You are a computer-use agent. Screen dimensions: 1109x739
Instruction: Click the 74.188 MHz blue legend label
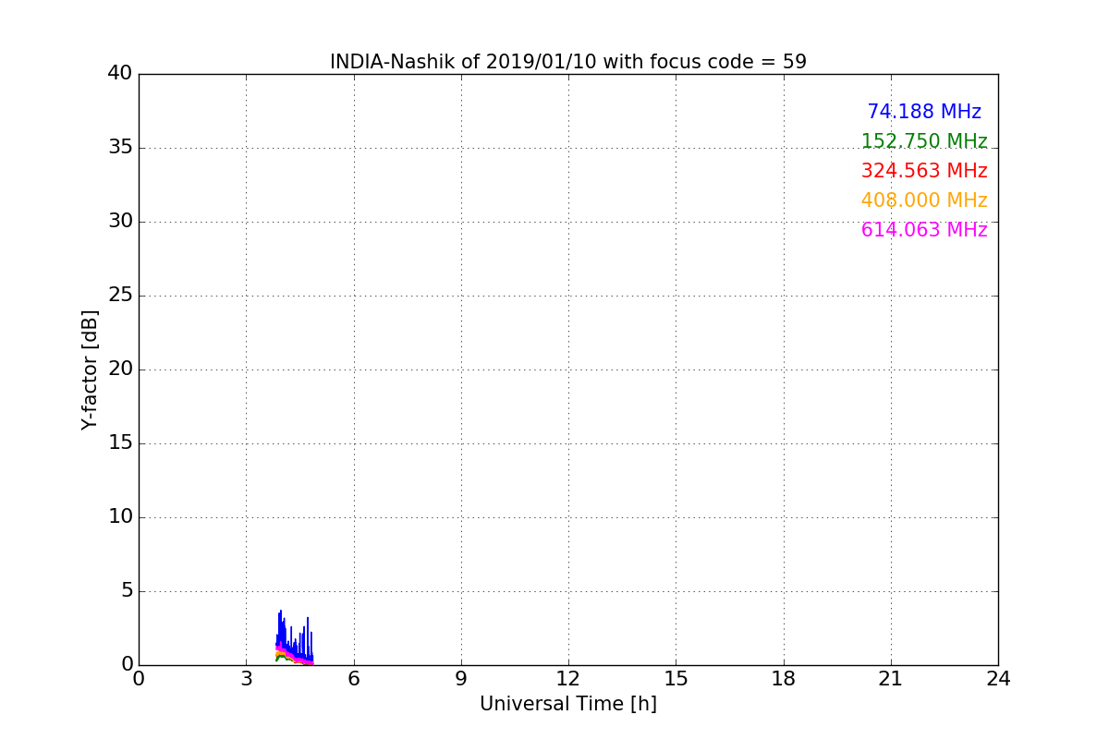[x=923, y=112]
